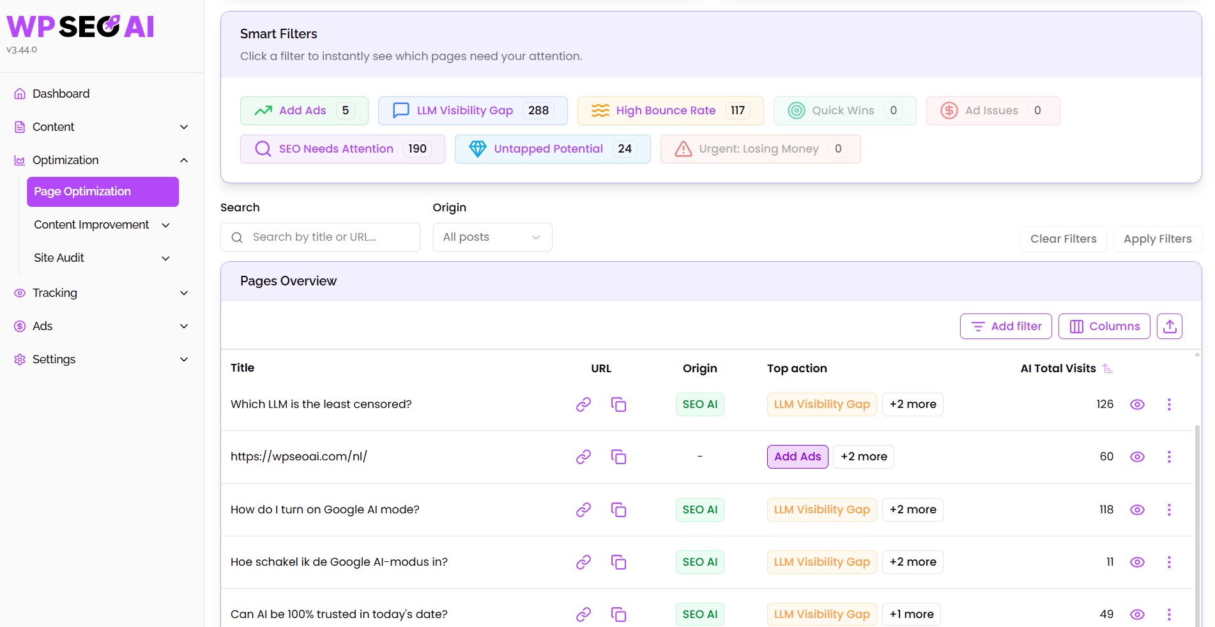
Task: Select Page Optimization menu item
Action: pyautogui.click(x=103, y=192)
